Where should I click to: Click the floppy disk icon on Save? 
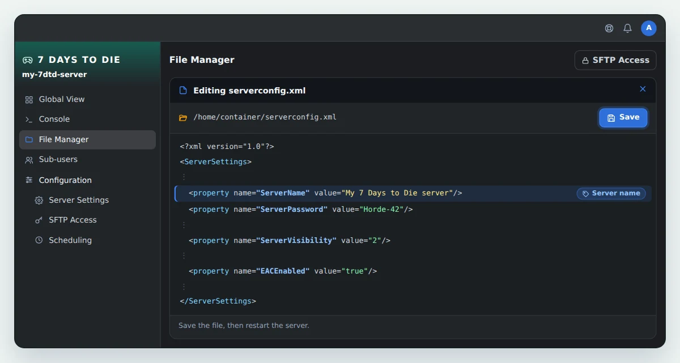pos(611,118)
